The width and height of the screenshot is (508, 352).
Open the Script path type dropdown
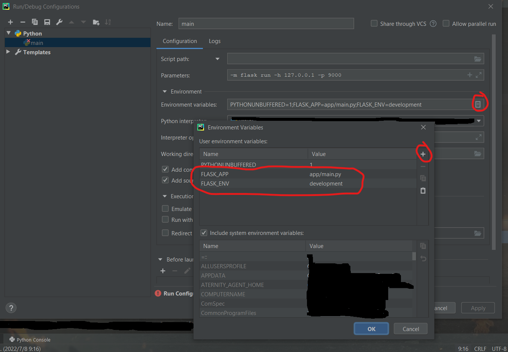pyautogui.click(x=218, y=59)
